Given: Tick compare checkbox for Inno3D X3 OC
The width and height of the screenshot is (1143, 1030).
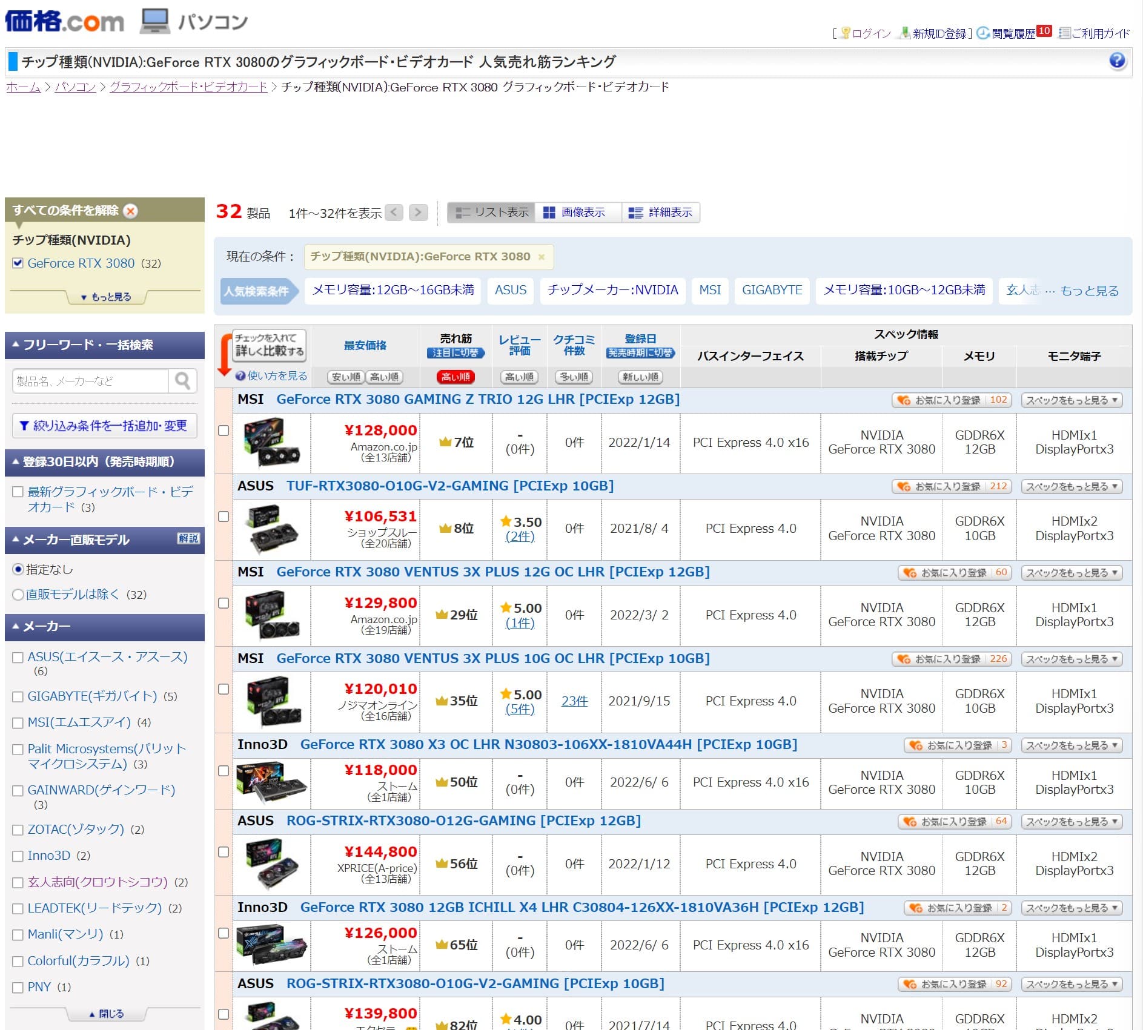Looking at the screenshot, I should click(224, 771).
